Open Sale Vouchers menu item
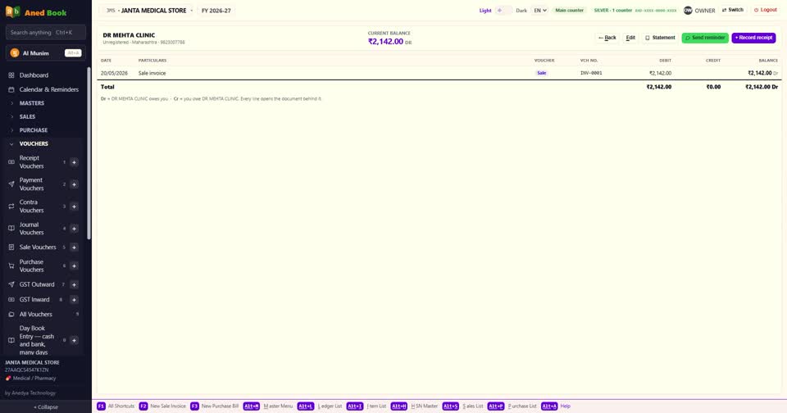Screen dimensions: 787x413 pyautogui.click(x=38, y=247)
